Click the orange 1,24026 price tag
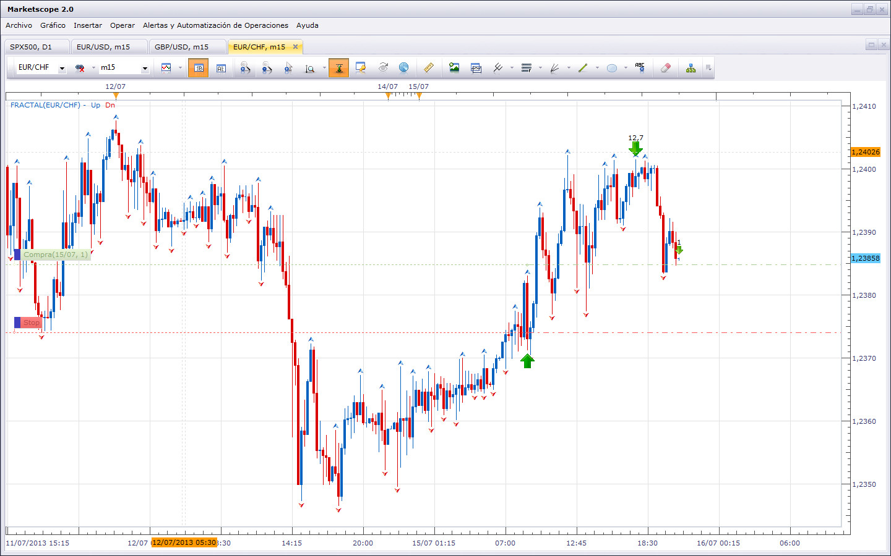 coord(865,152)
